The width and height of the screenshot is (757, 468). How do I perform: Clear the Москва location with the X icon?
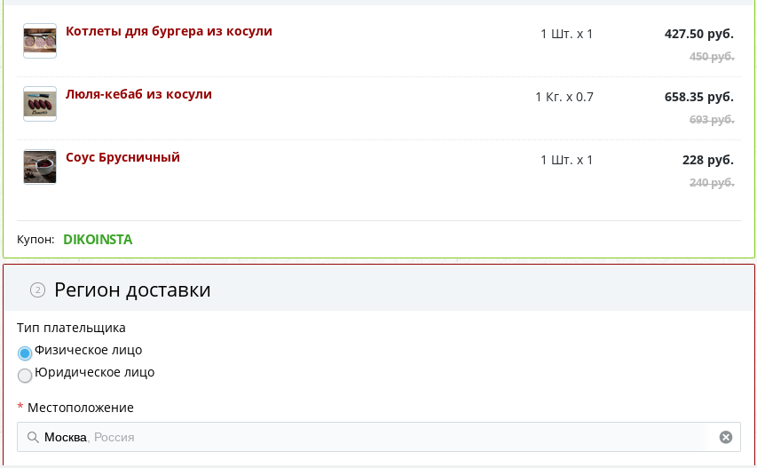click(x=725, y=437)
